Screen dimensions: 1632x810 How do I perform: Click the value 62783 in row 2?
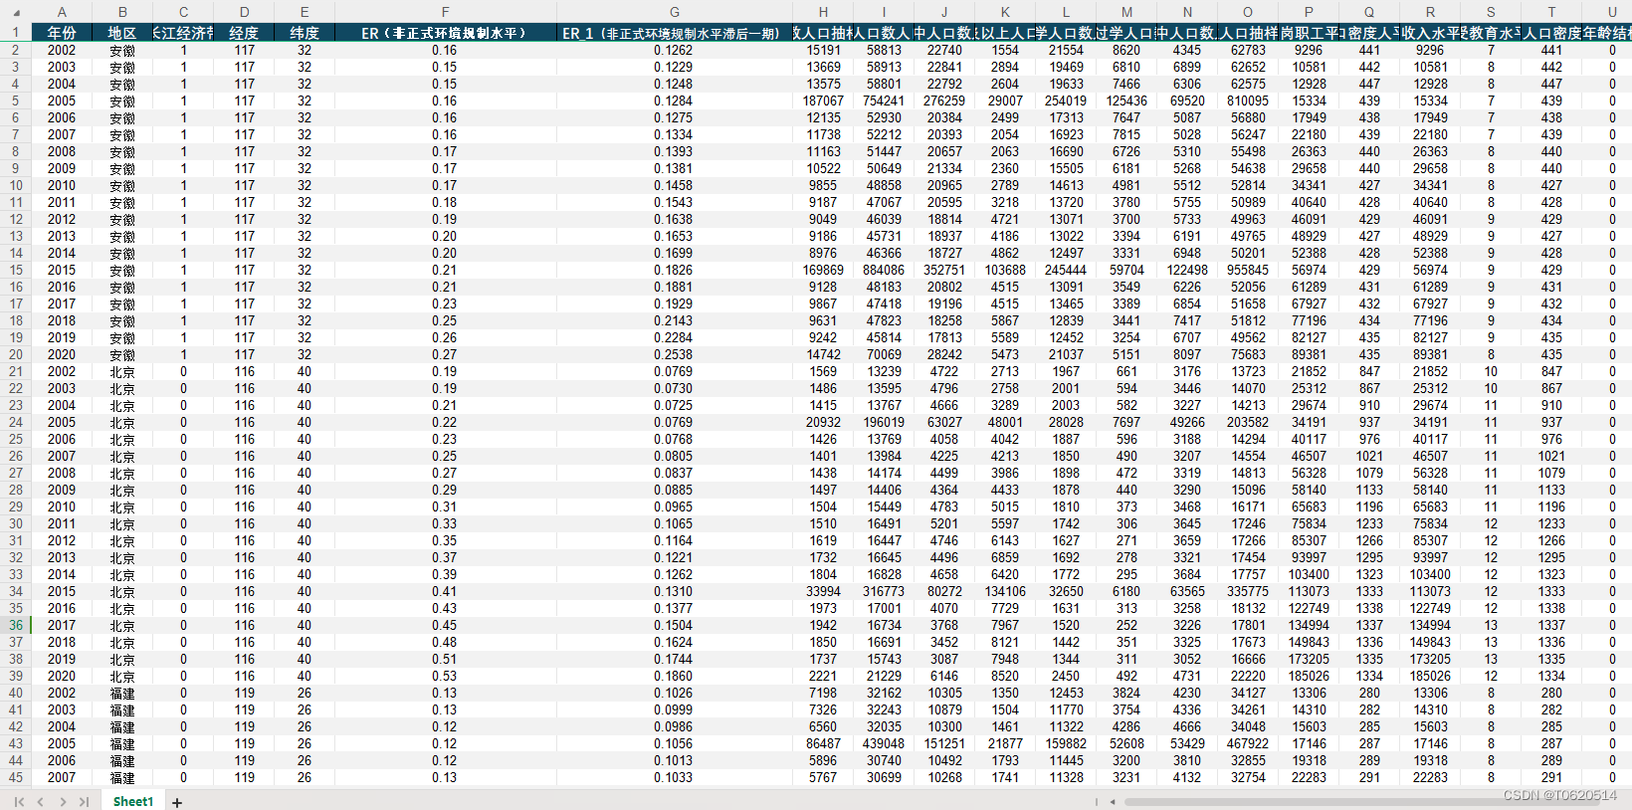pos(1248,50)
